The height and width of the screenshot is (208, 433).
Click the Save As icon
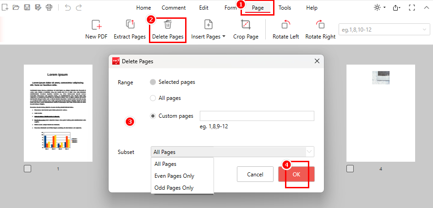[38, 7]
